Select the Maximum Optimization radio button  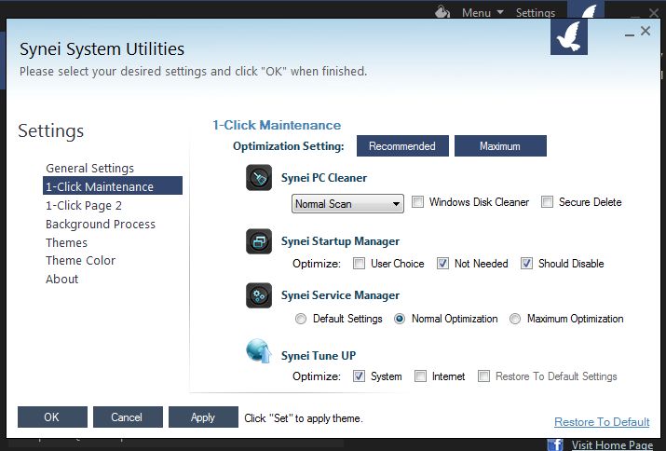coord(515,319)
